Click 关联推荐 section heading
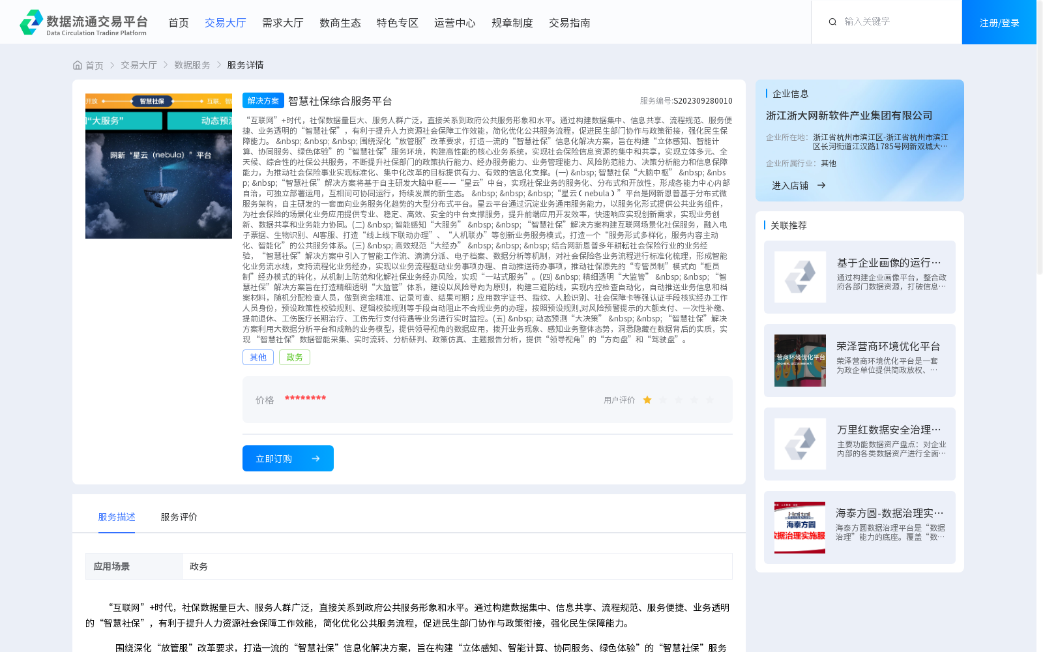The height and width of the screenshot is (652, 1043). (x=789, y=226)
